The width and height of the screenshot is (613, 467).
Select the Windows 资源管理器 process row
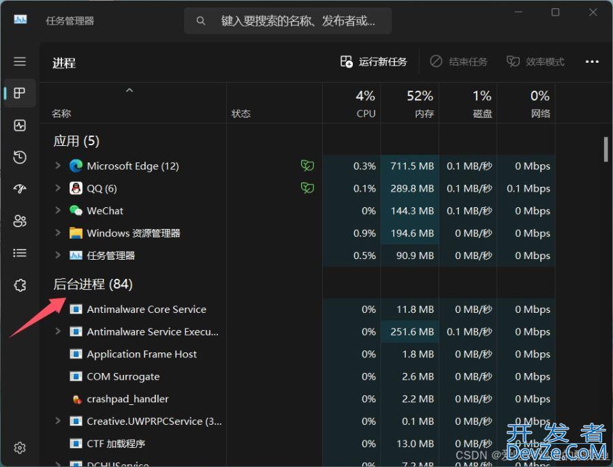coord(133,233)
